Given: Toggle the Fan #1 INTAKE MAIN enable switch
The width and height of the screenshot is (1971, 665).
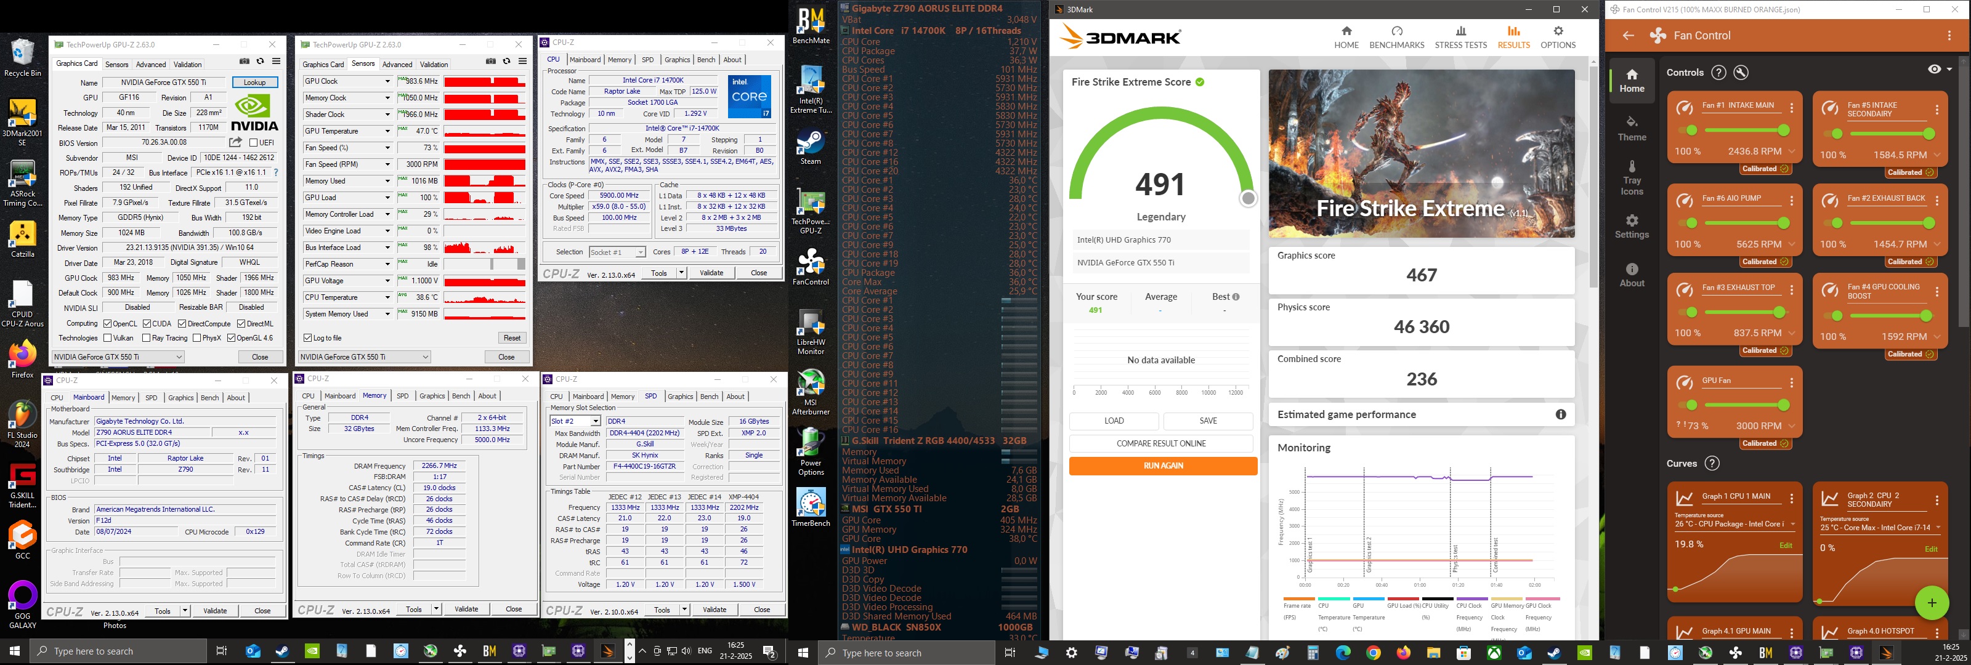Looking at the screenshot, I should click(x=1686, y=130).
